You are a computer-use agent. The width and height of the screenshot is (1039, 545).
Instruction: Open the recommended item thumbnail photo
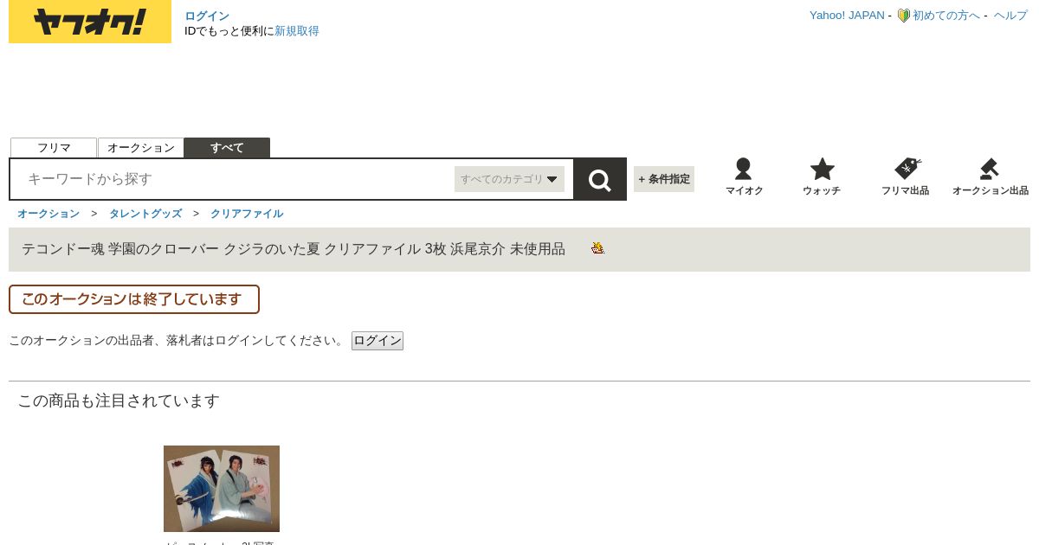(x=222, y=489)
